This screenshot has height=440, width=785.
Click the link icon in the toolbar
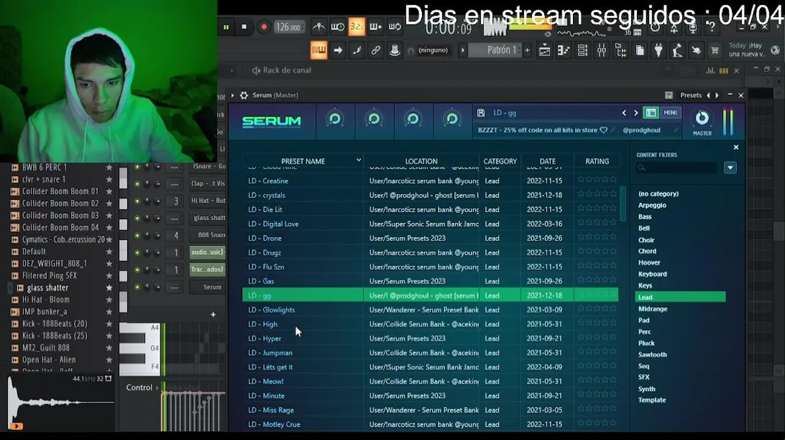click(375, 50)
